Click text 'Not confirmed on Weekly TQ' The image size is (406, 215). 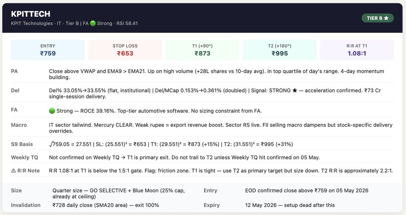click(x=82, y=157)
